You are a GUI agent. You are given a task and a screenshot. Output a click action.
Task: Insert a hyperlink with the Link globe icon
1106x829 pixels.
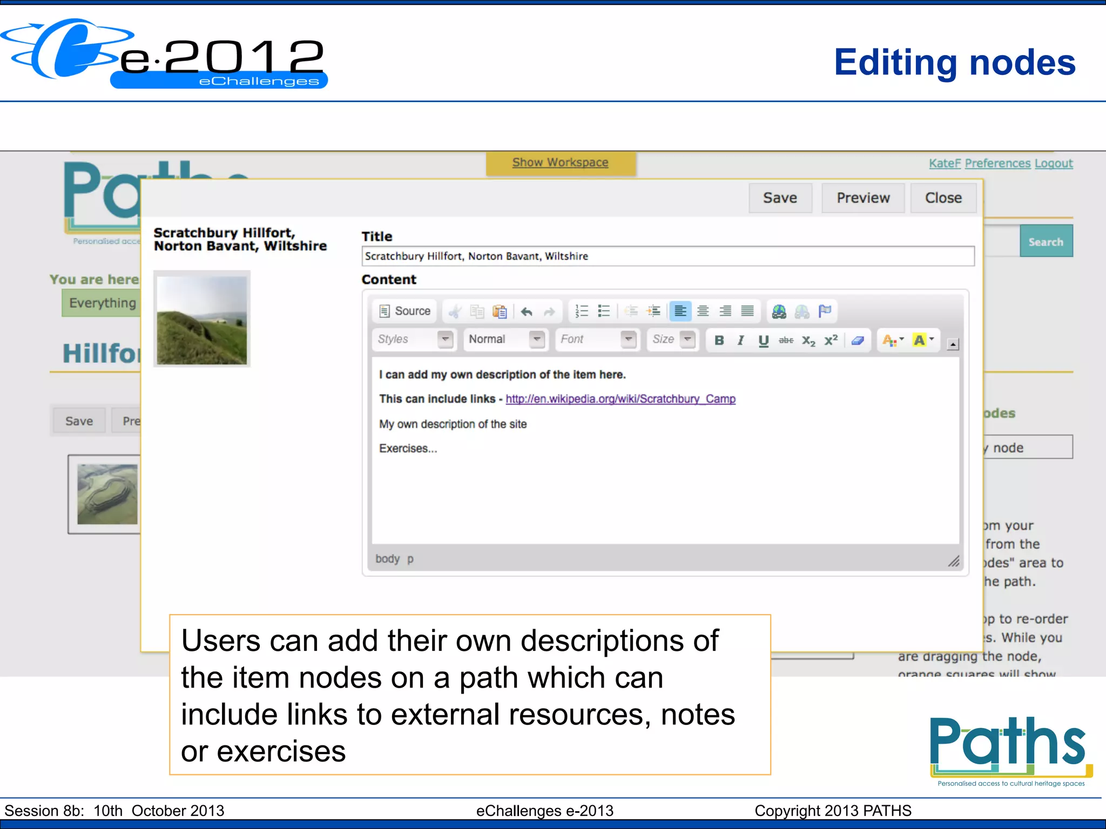click(x=779, y=311)
